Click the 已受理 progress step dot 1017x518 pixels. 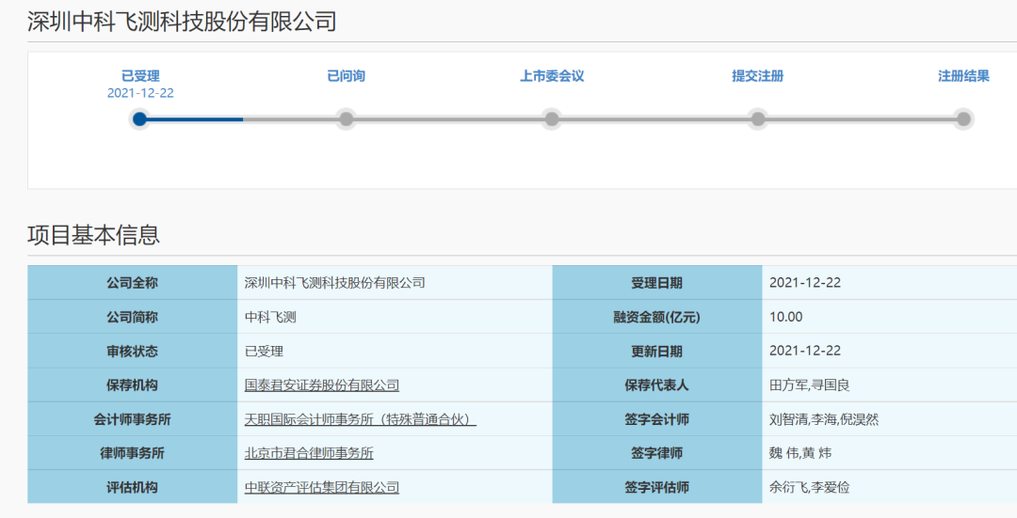139,119
